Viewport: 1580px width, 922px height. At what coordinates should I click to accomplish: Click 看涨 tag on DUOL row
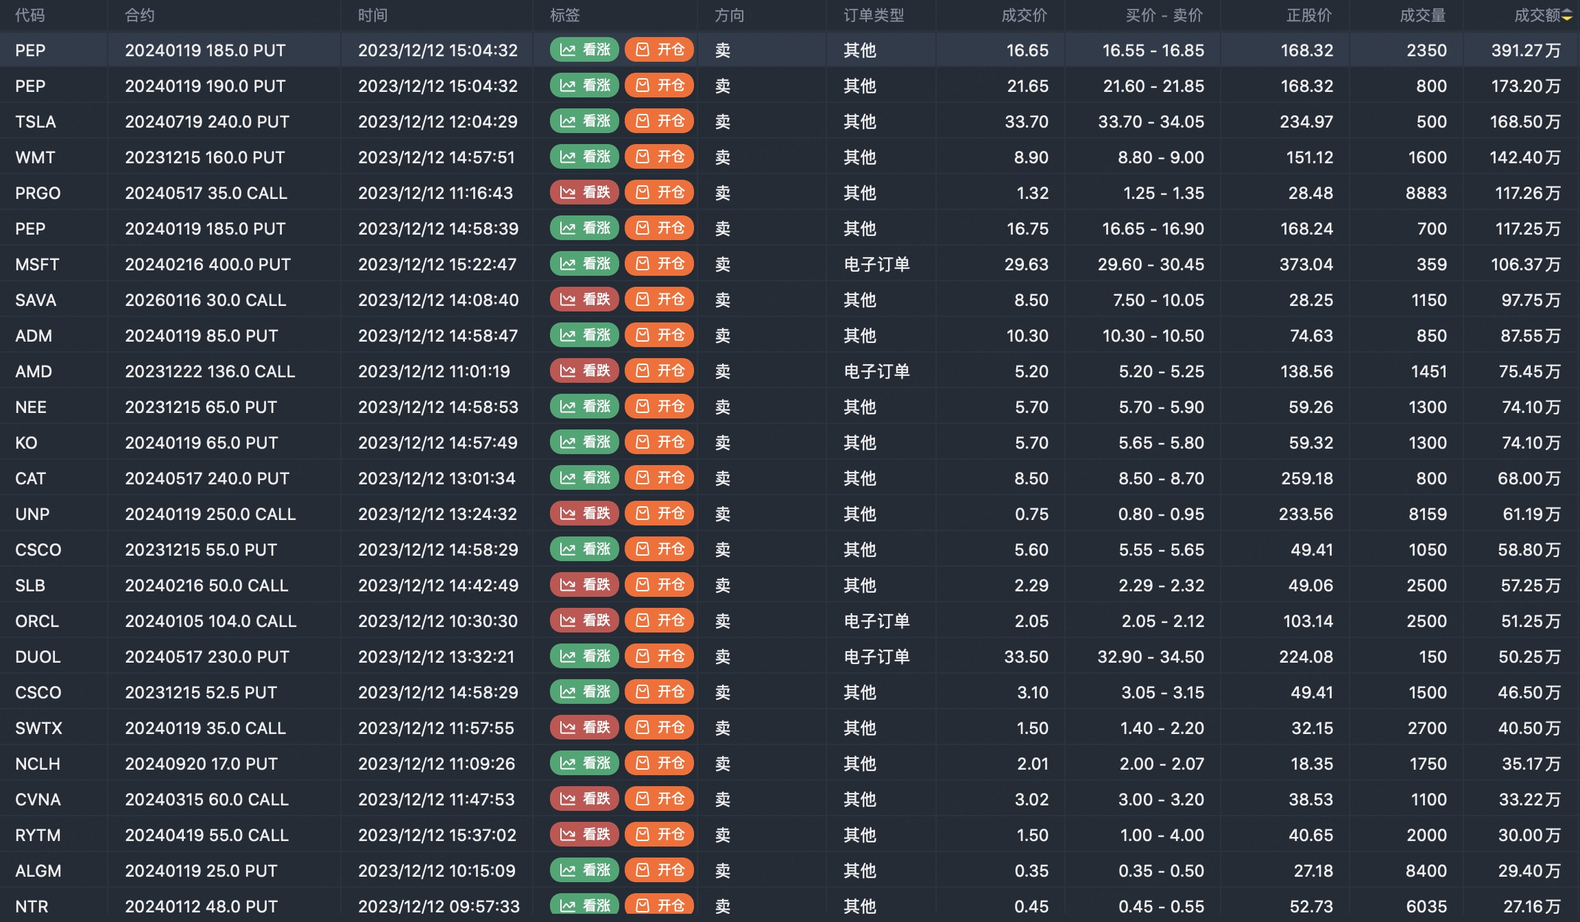pyautogui.click(x=584, y=657)
